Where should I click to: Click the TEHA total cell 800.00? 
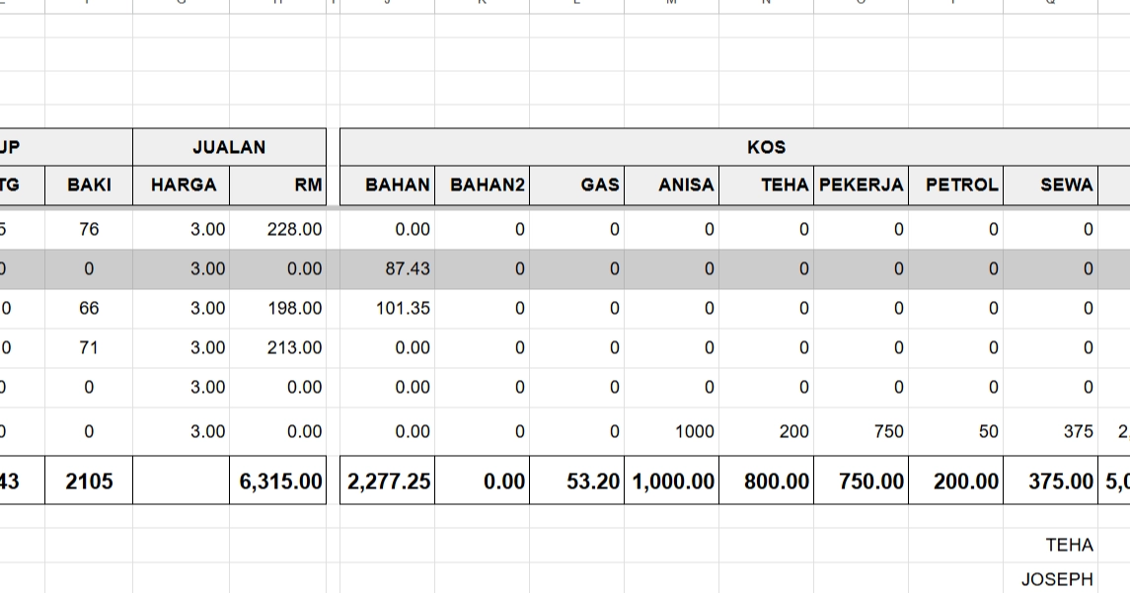(767, 482)
